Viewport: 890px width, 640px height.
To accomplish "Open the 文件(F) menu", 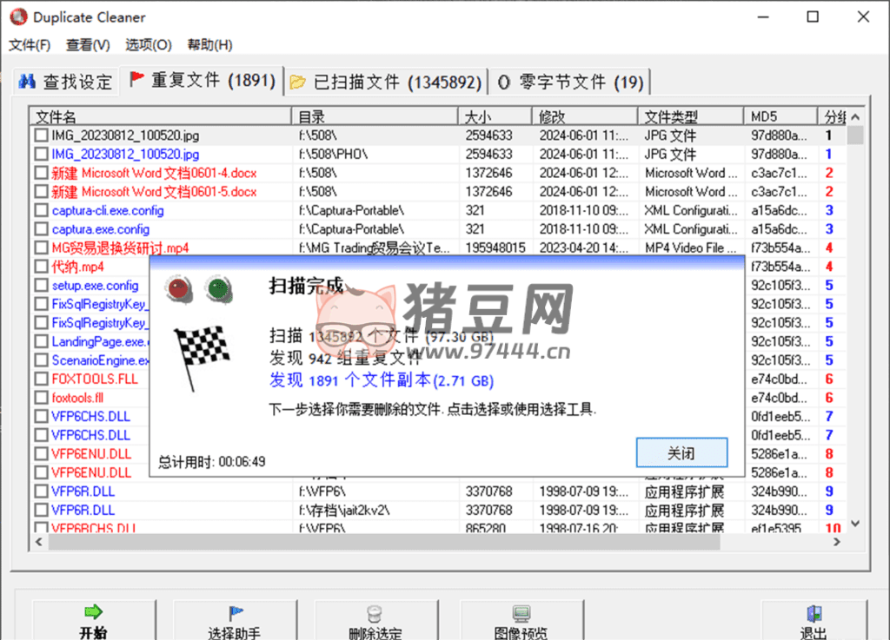I will [x=30, y=45].
